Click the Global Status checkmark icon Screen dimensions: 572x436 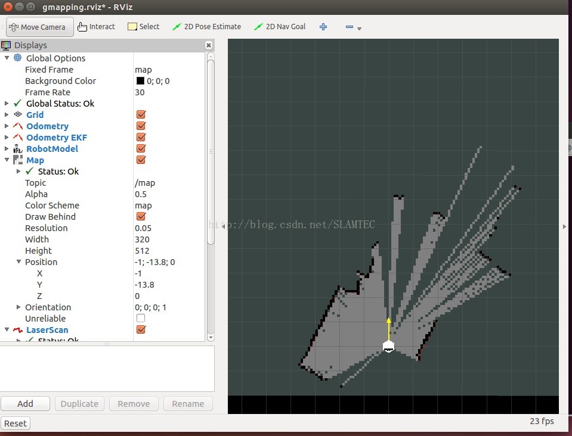(17, 104)
